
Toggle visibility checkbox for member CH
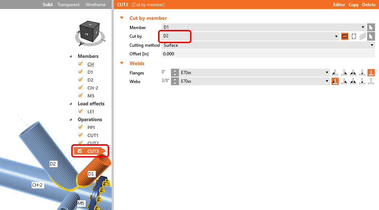tap(80, 64)
